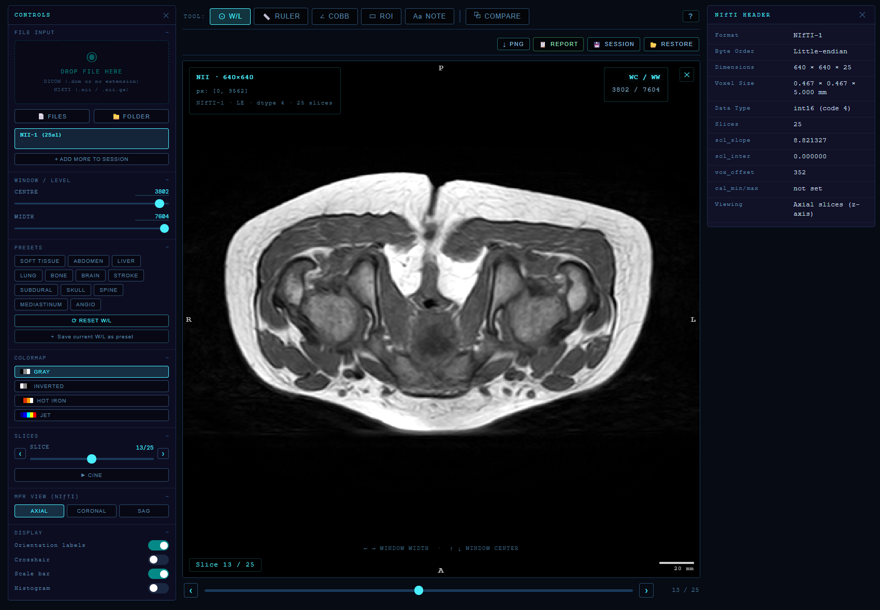Screen dimensions: 880x610
Task: Export the image as PNG
Action: (513, 44)
